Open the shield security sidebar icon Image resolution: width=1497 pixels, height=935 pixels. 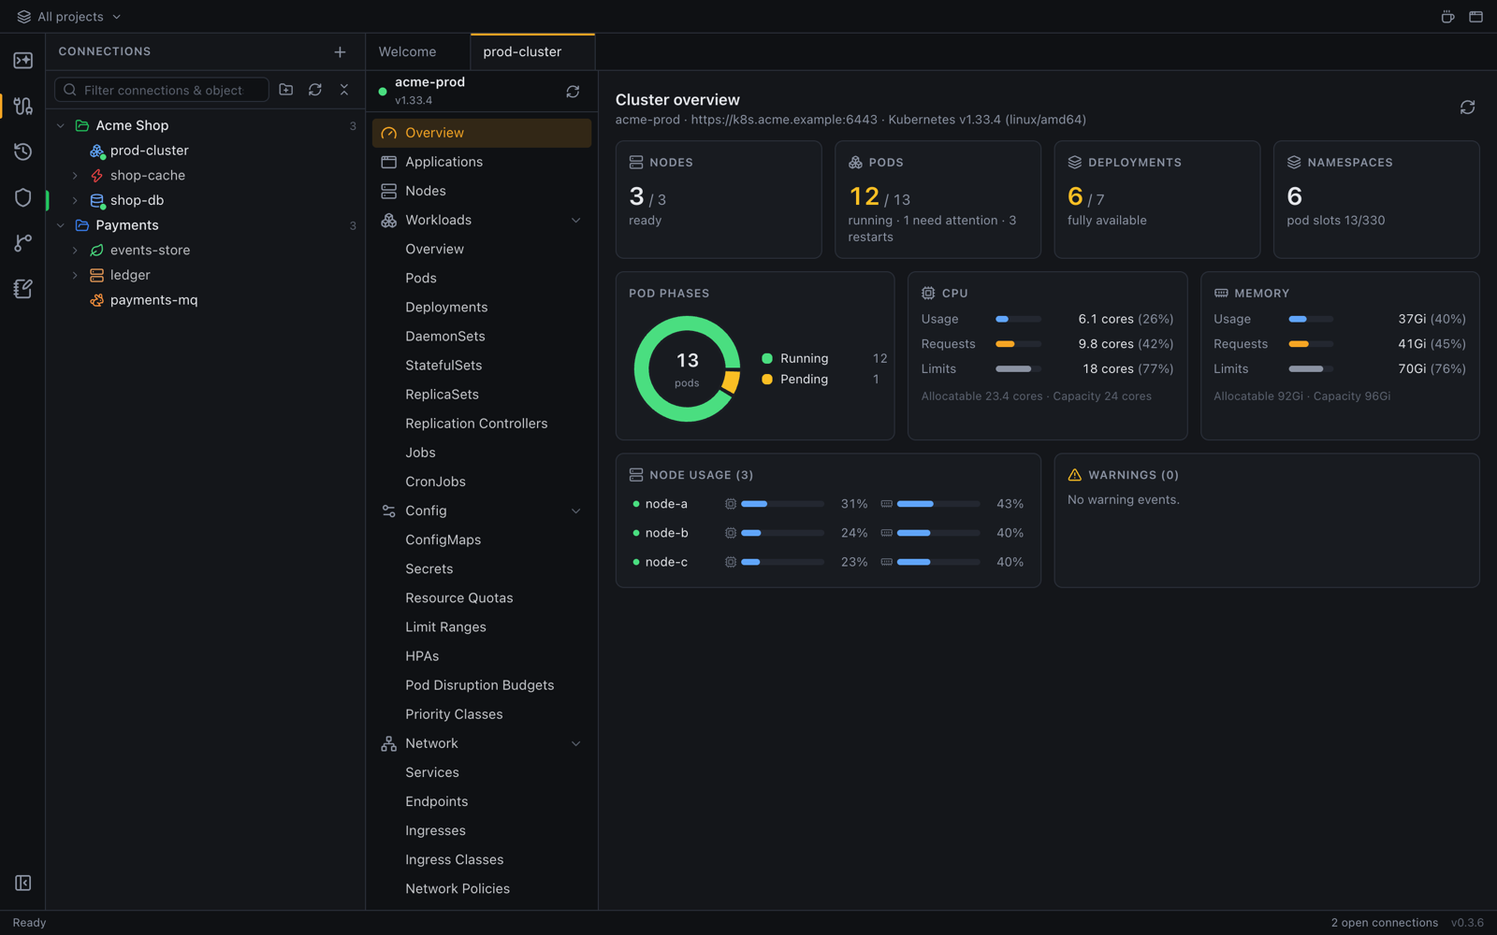pos(22,197)
